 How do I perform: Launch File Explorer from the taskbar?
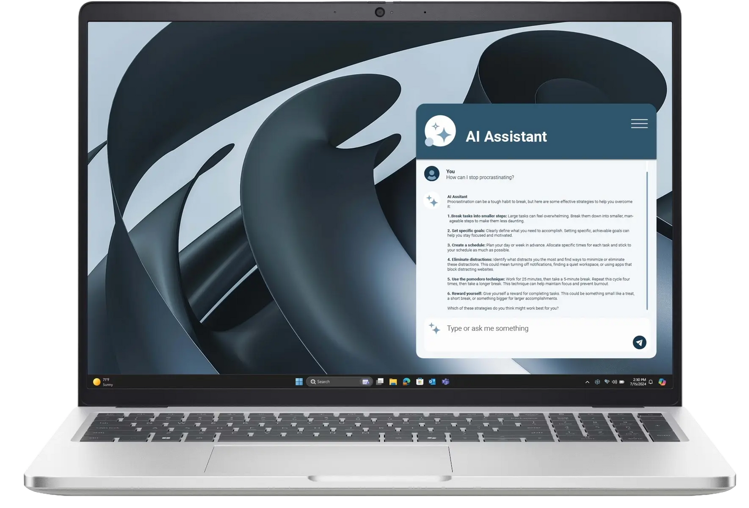point(393,382)
